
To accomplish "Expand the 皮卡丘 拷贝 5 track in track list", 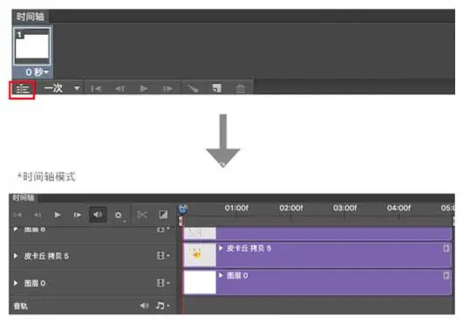I will 16,256.
